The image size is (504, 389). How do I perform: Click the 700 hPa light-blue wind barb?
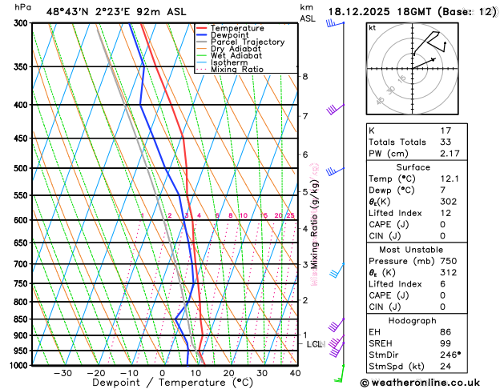(x=337, y=271)
